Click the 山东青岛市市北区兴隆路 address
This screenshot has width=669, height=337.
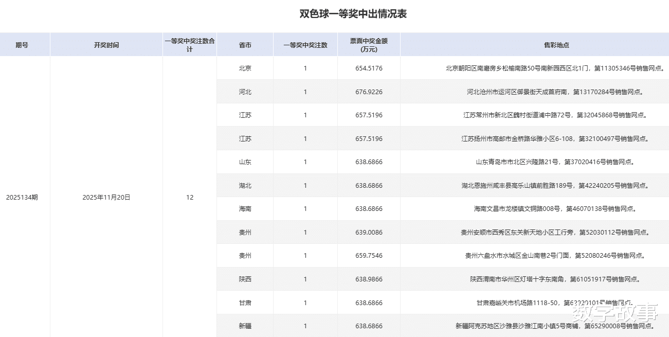click(x=555, y=162)
